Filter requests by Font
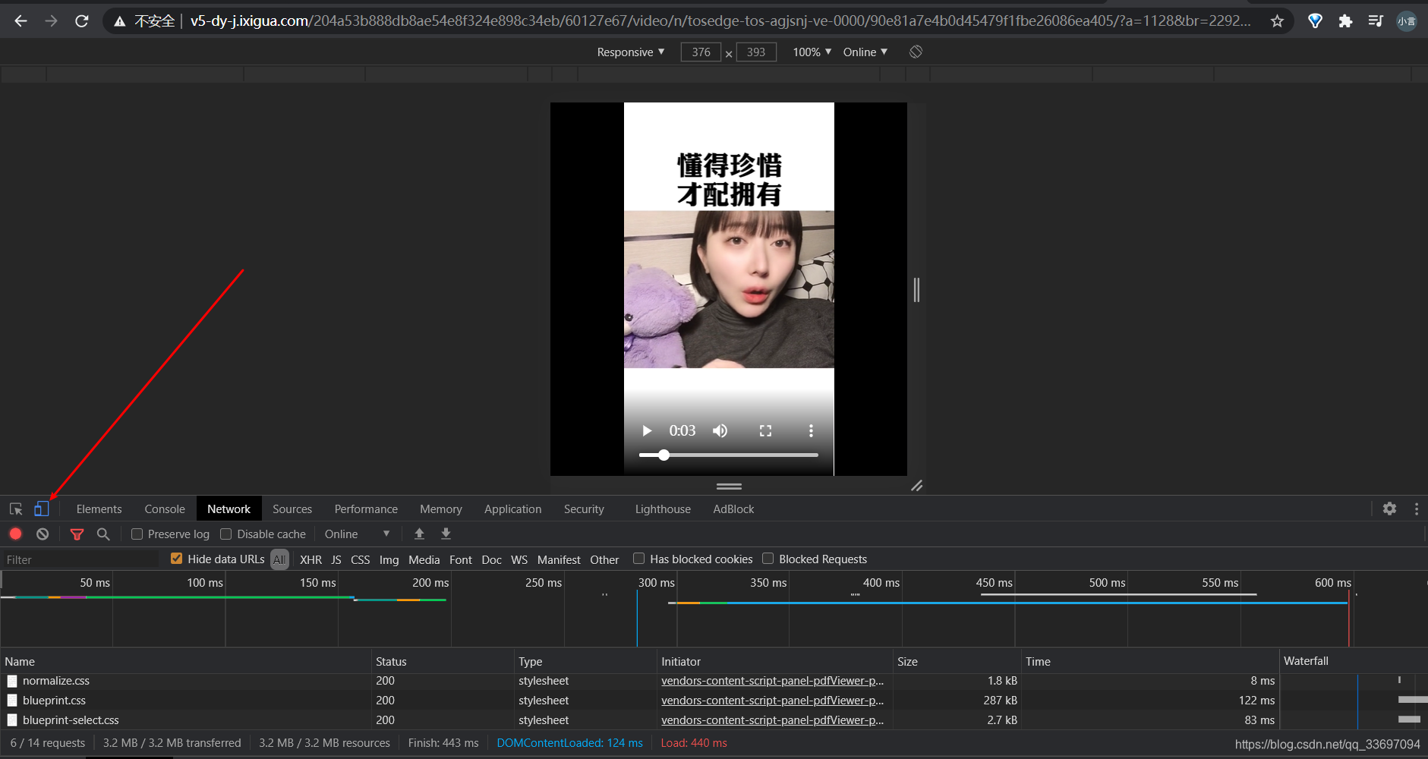The image size is (1428, 759). tap(461, 559)
